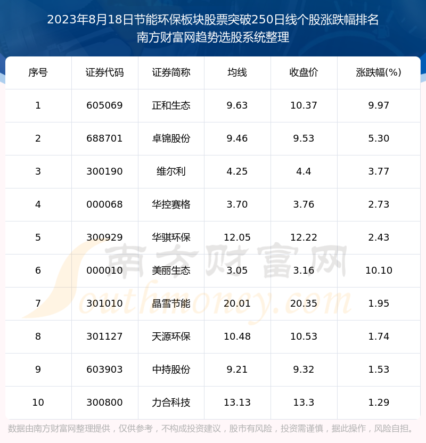
Task: Click 力合科技 moving average 13.13
Action: tap(237, 403)
